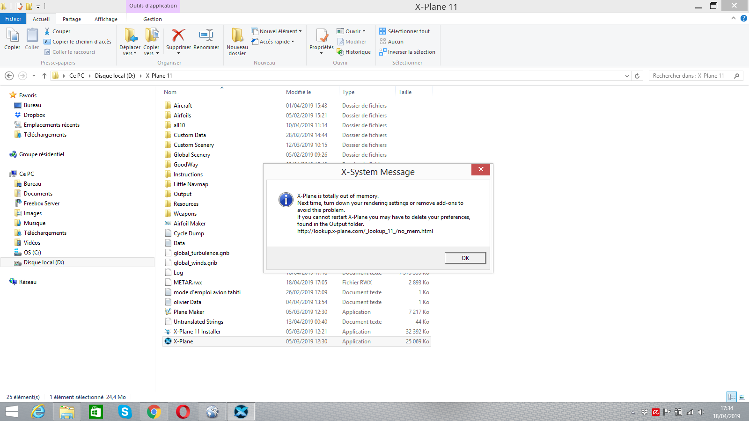
Task: Click OK in the X-System Message
Action: click(x=465, y=258)
